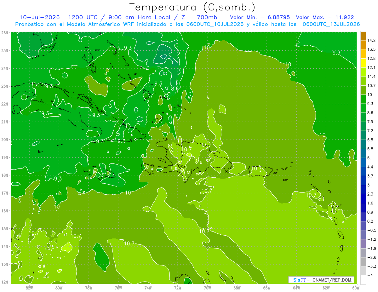Click the '22N' latitude axis label
This screenshot has height=292, width=378.
click(4, 104)
